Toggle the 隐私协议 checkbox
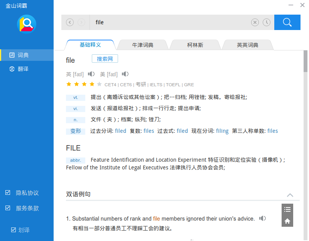The image size is (309, 241). click(8, 192)
